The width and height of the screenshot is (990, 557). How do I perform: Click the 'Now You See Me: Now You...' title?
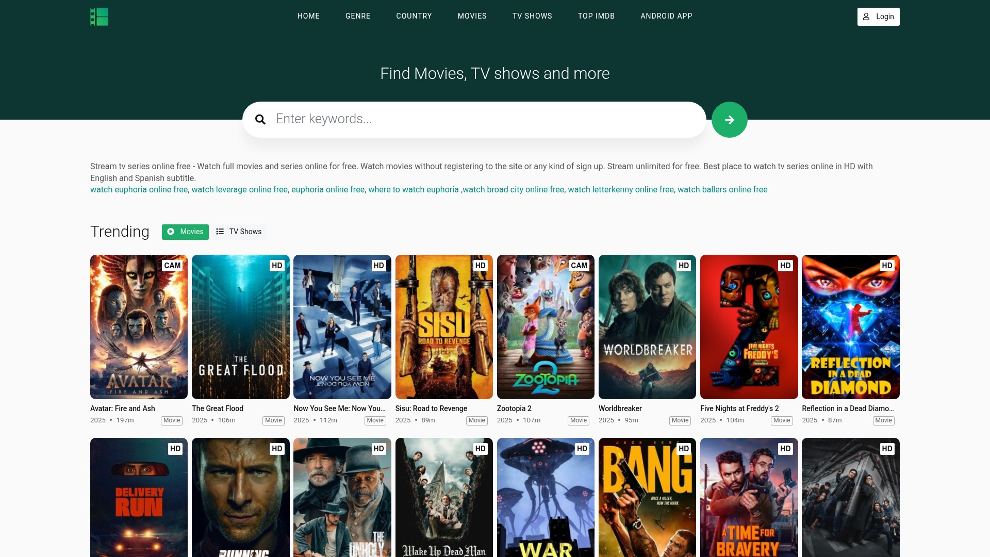pyautogui.click(x=340, y=408)
